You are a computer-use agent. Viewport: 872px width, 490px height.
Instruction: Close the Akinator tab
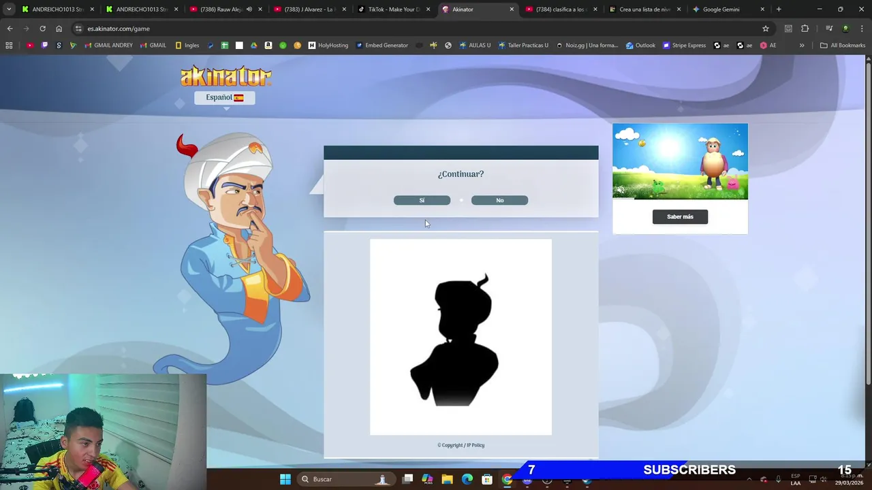coord(512,10)
